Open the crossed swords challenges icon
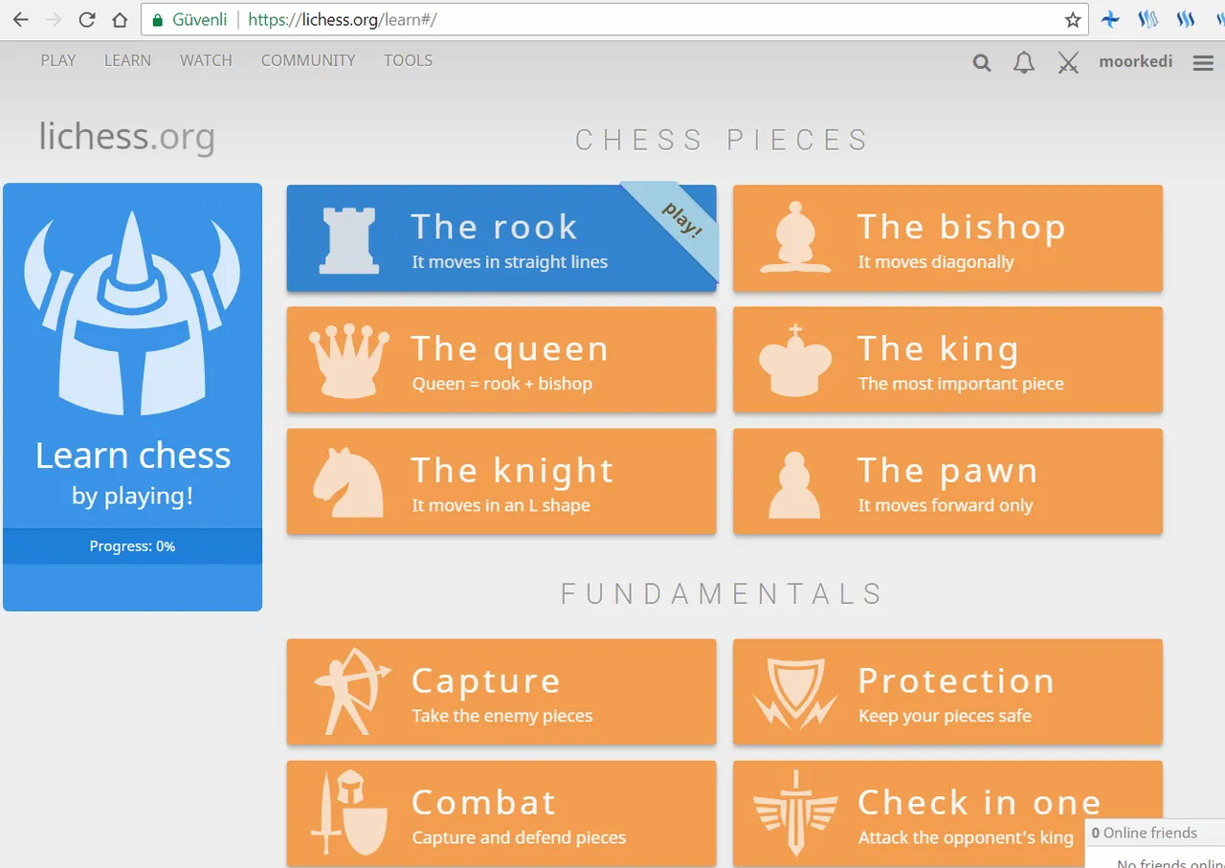 [x=1068, y=63]
